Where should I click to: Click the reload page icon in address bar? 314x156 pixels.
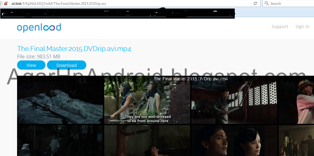pyautogui.click(x=255, y=3)
